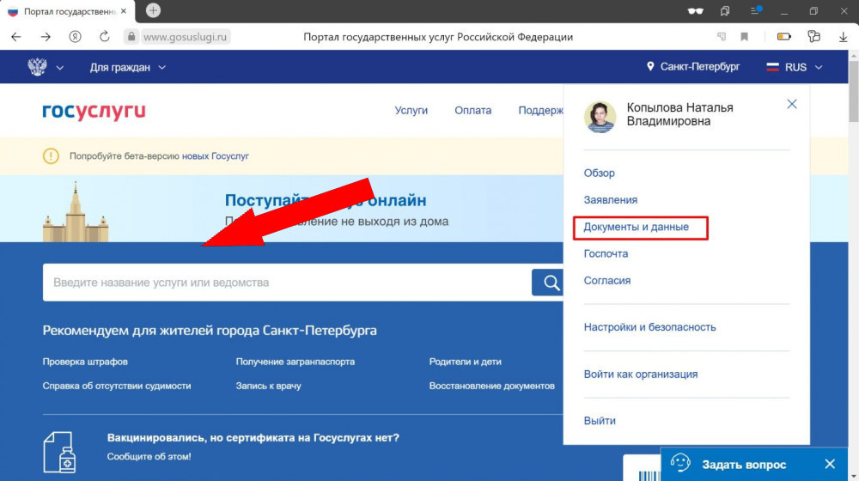Click the Поступайте в вуз онлайн banner
This screenshot has height=481, width=859.
click(282, 209)
